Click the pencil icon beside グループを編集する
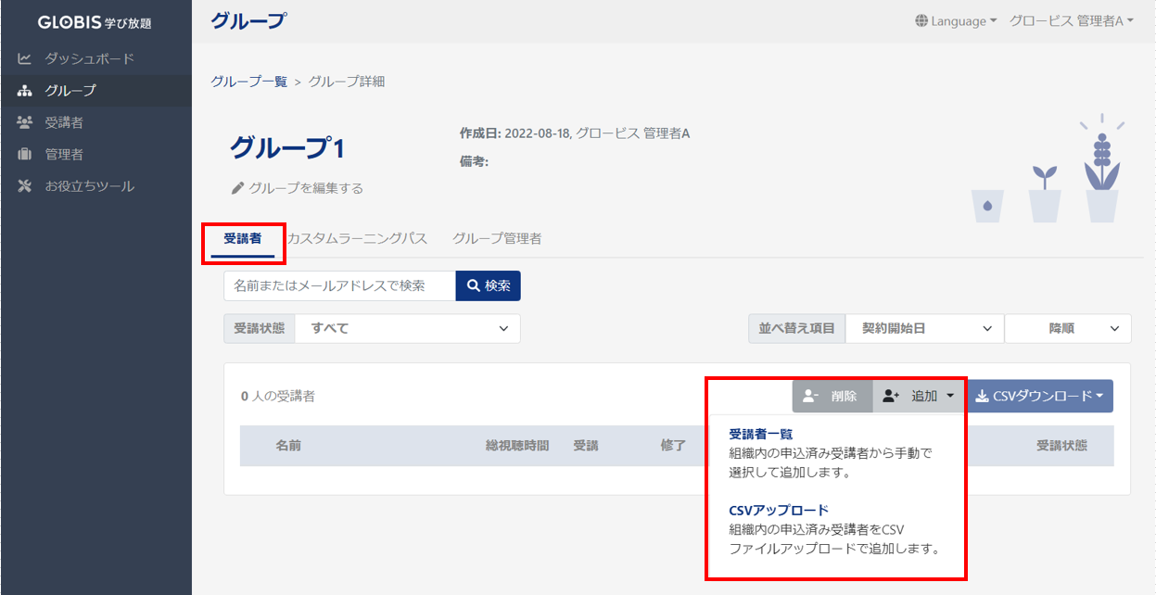The width and height of the screenshot is (1156, 595). pyautogui.click(x=237, y=188)
